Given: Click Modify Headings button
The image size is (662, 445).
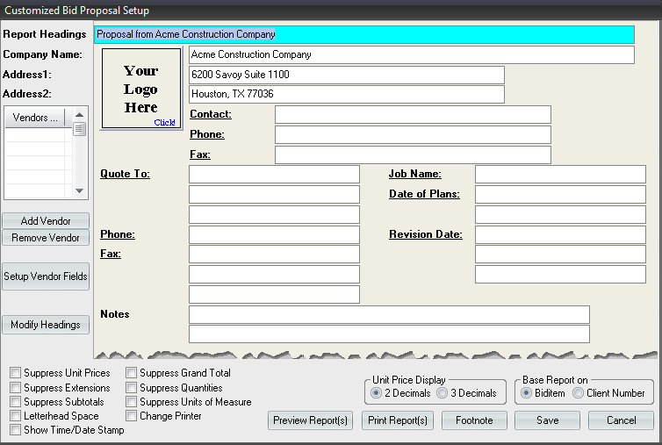Looking at the screenshot, I should [46, 325].
